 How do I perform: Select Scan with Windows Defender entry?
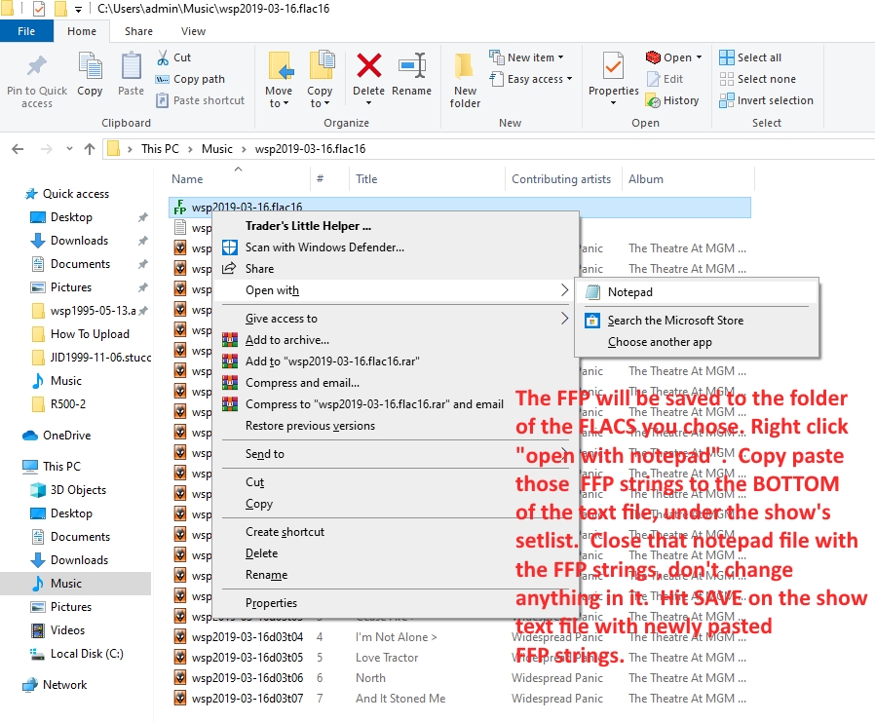(324, 247)
